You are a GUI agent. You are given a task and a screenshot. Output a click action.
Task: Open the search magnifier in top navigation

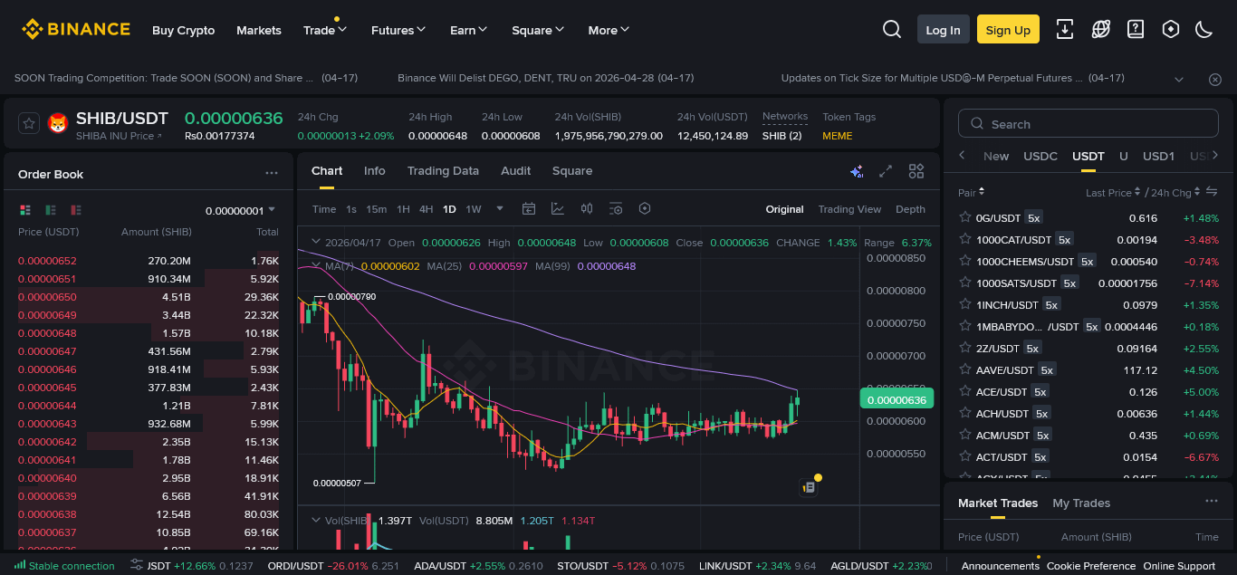coord(892,30)
